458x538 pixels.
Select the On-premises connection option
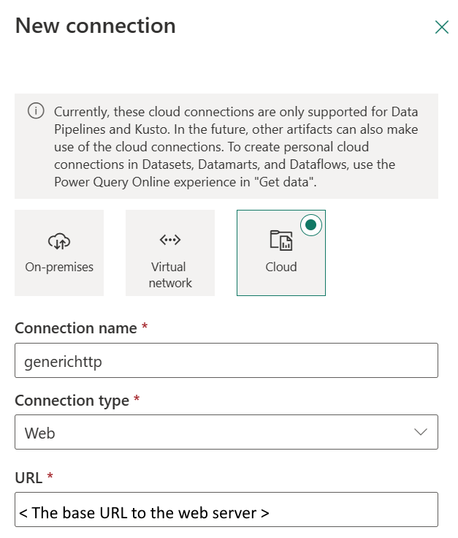click(x=59, y=253)
